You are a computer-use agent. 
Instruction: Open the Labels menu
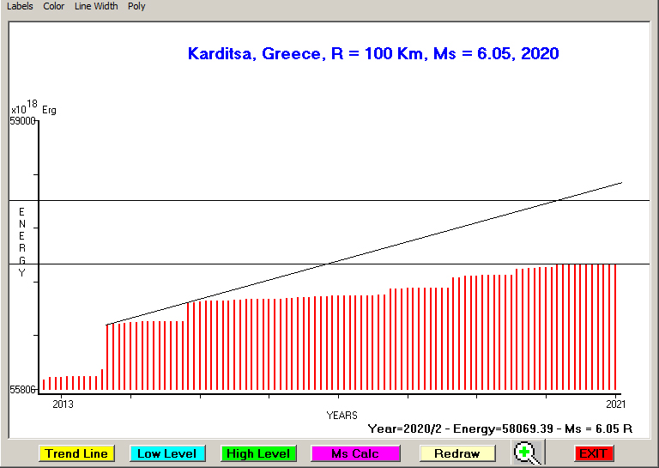[20, 6]
